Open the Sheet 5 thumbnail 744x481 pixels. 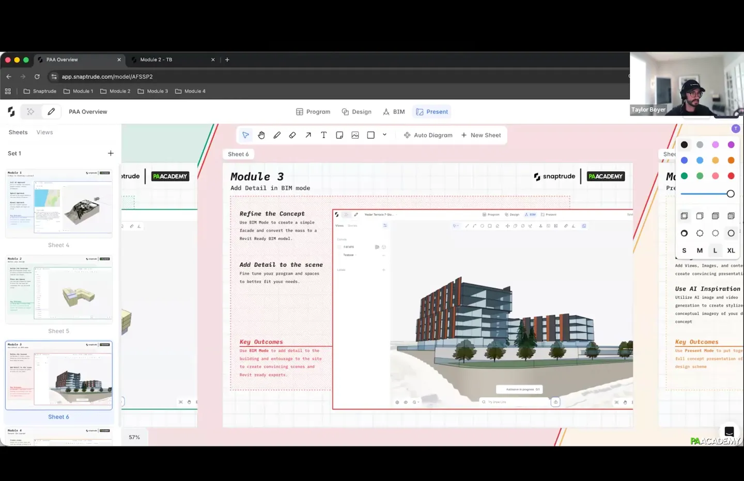[x=59, y=290]
